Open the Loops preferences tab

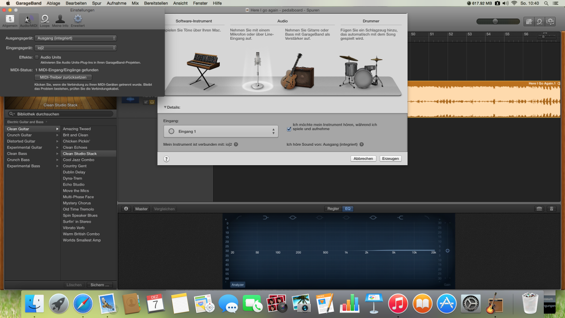click(x=45, y=21)
